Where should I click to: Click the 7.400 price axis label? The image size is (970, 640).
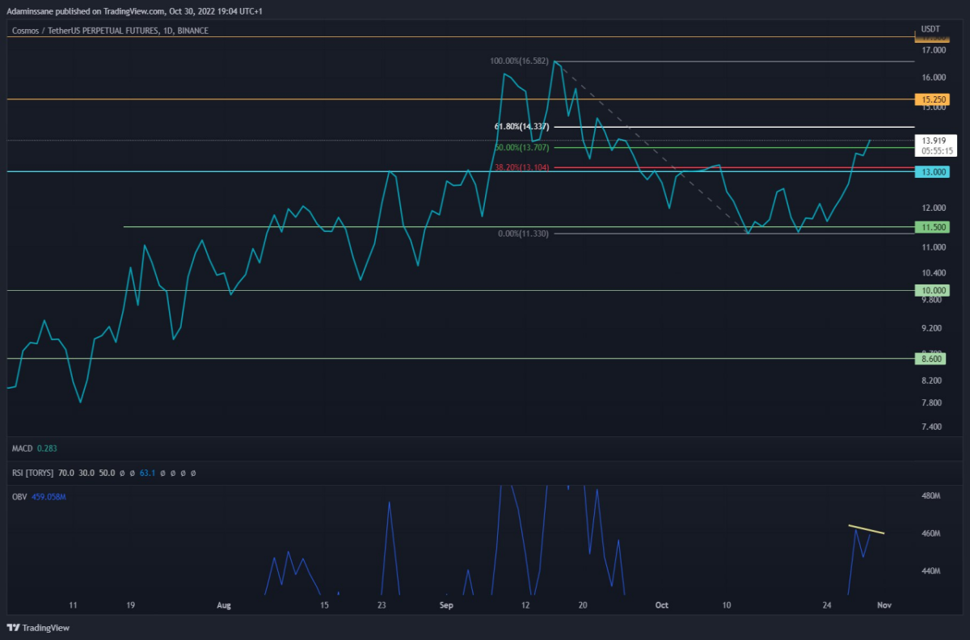point(934,427)
